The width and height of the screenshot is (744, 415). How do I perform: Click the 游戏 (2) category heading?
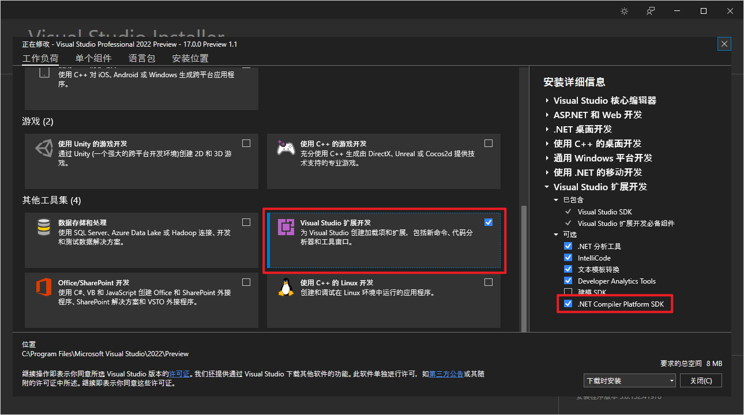[37, 122]
